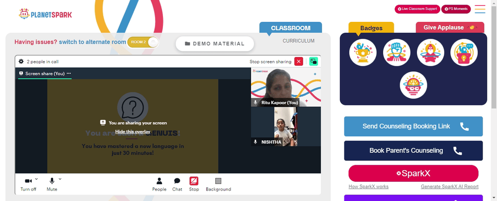Click phone icon on Book Parent's Counseling
The image size is (497, 201).
(x=457, y=151)
